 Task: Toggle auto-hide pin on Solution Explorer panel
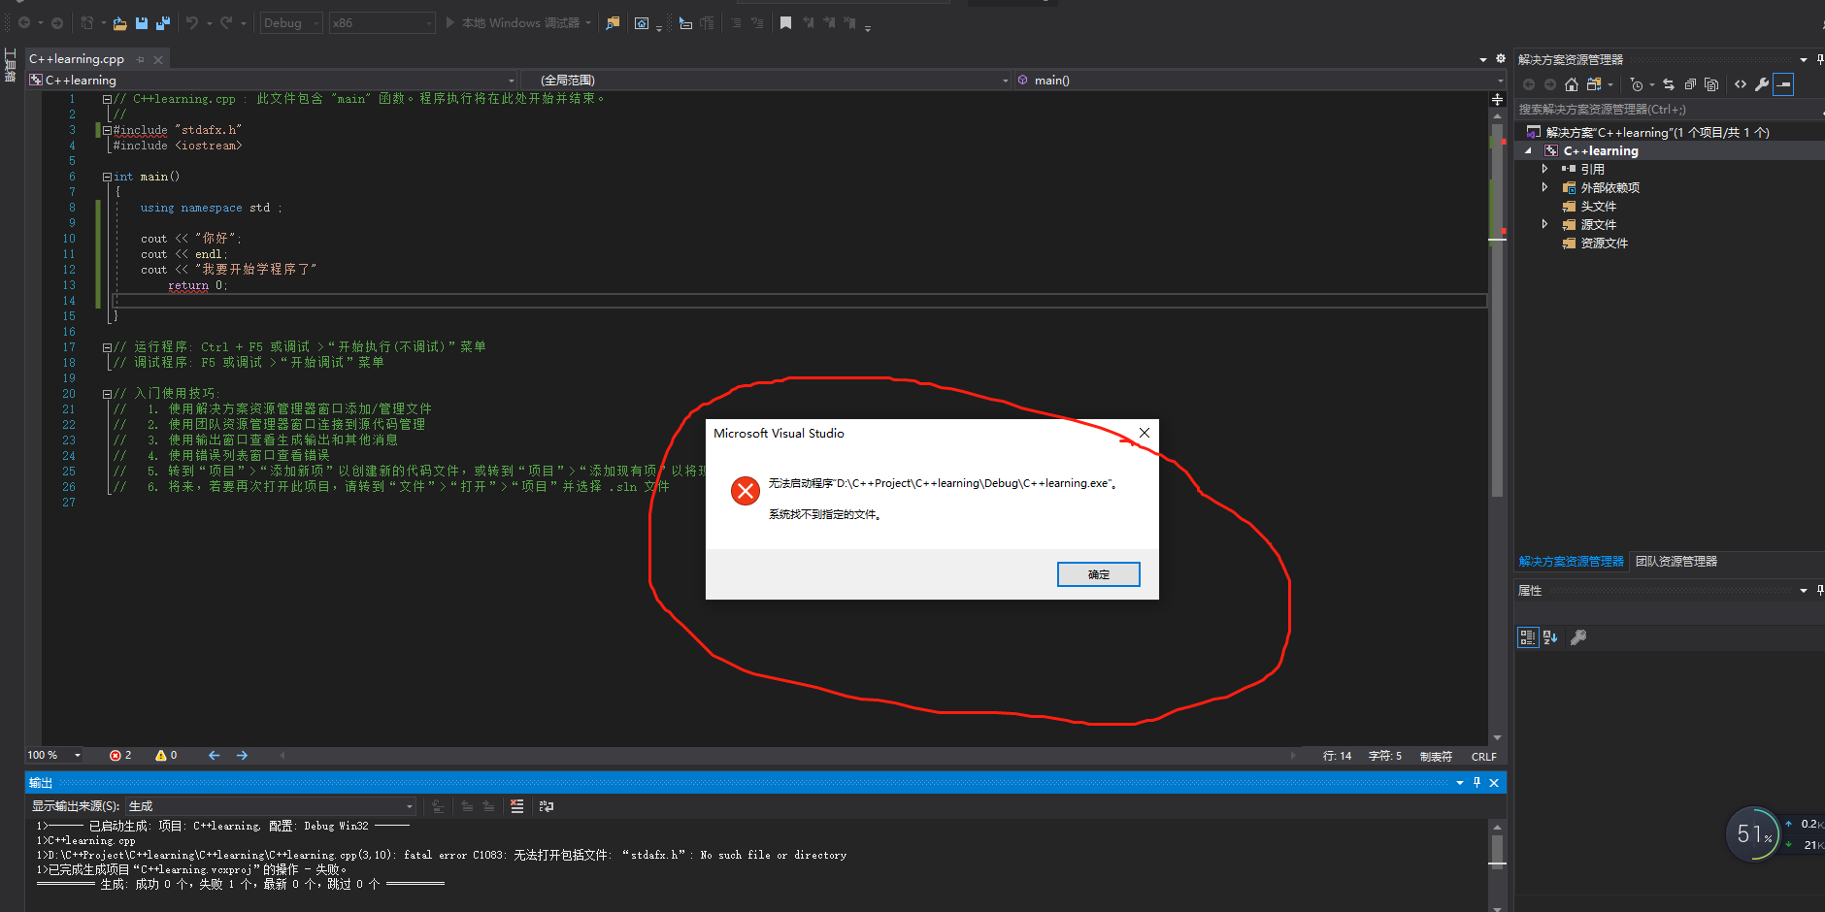[x=1819, y=59]
